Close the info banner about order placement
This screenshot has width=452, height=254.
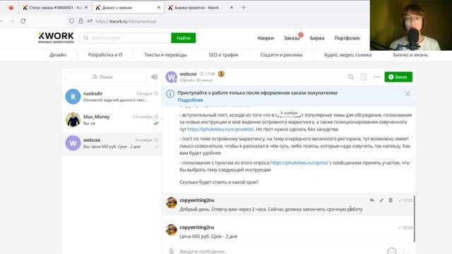[408, 94]
